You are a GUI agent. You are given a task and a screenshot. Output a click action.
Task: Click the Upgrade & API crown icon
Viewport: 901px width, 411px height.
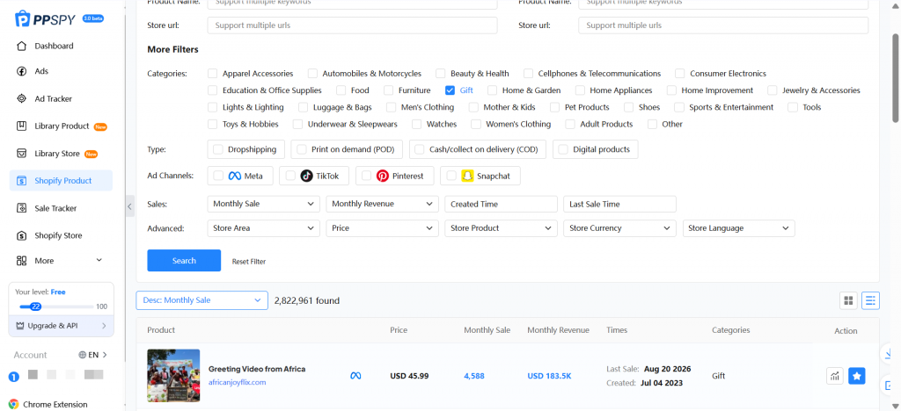tap(20, 326)
